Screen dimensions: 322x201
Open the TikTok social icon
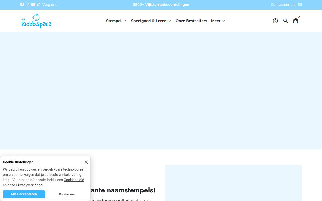(x=39, y=5)
